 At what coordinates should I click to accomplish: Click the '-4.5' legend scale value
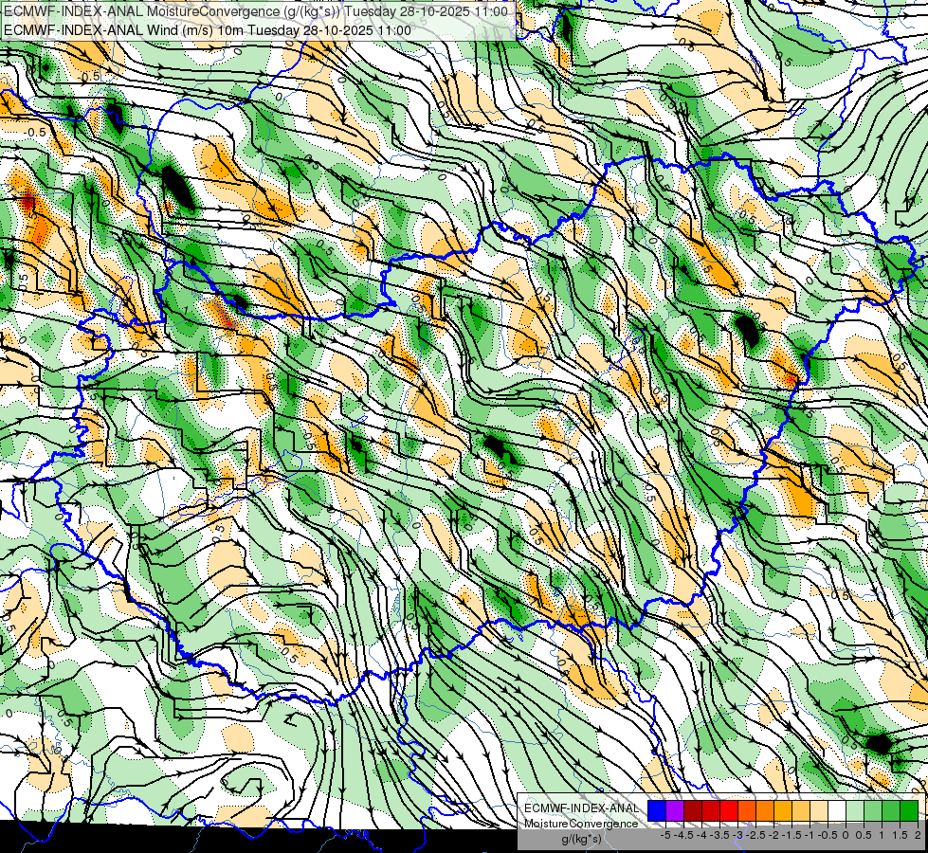pyautogui.click(x=684, y=835)
